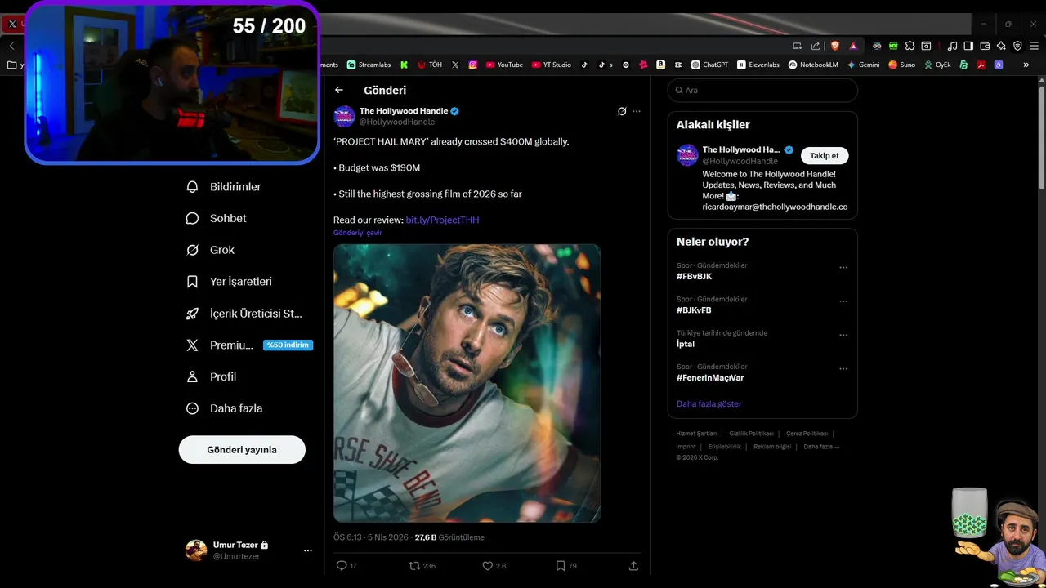Click the back arrow next to Gönderi
This screenshot has height=588, width=1046.
tap(339, 90)
